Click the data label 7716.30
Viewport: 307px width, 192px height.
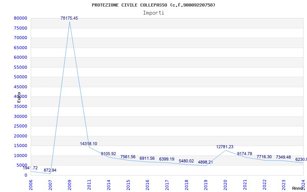point(264,157)
